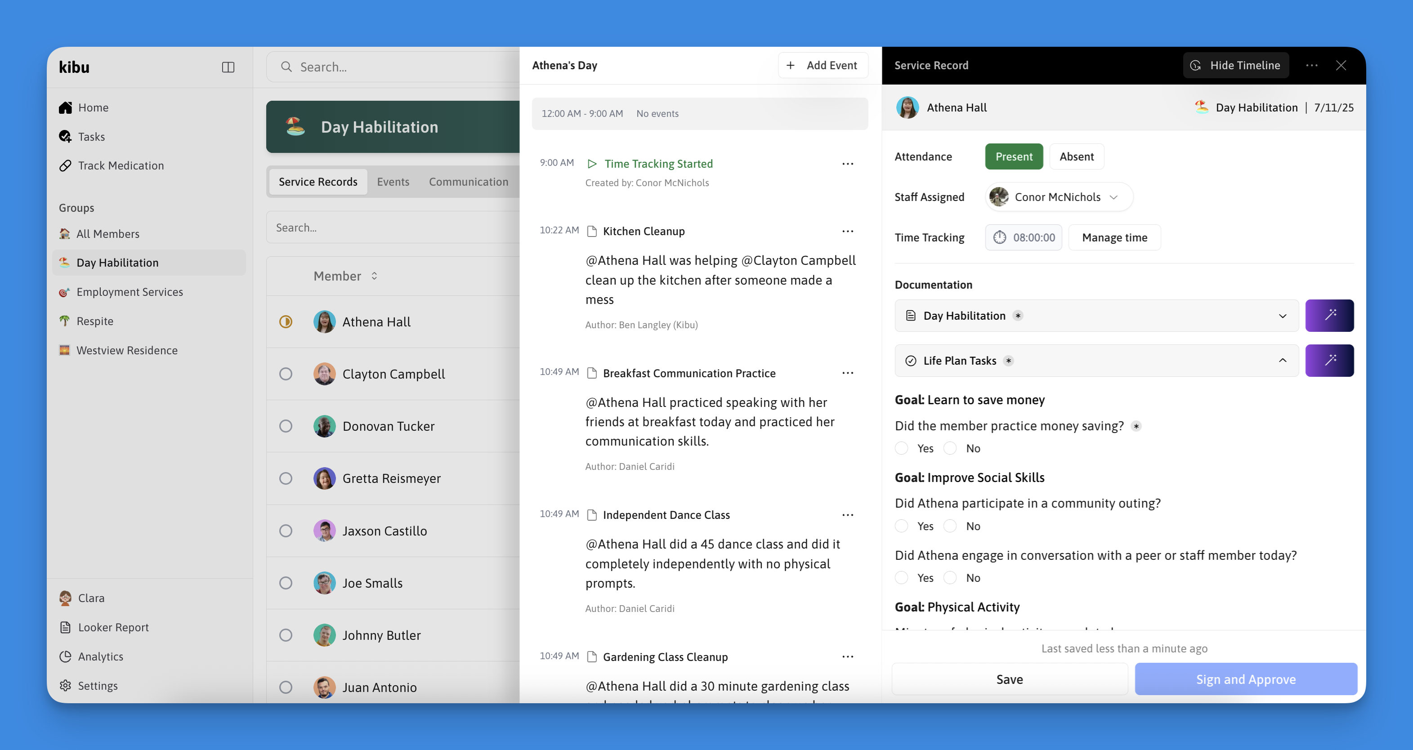Switch to the Events tab

coord(393,182)
